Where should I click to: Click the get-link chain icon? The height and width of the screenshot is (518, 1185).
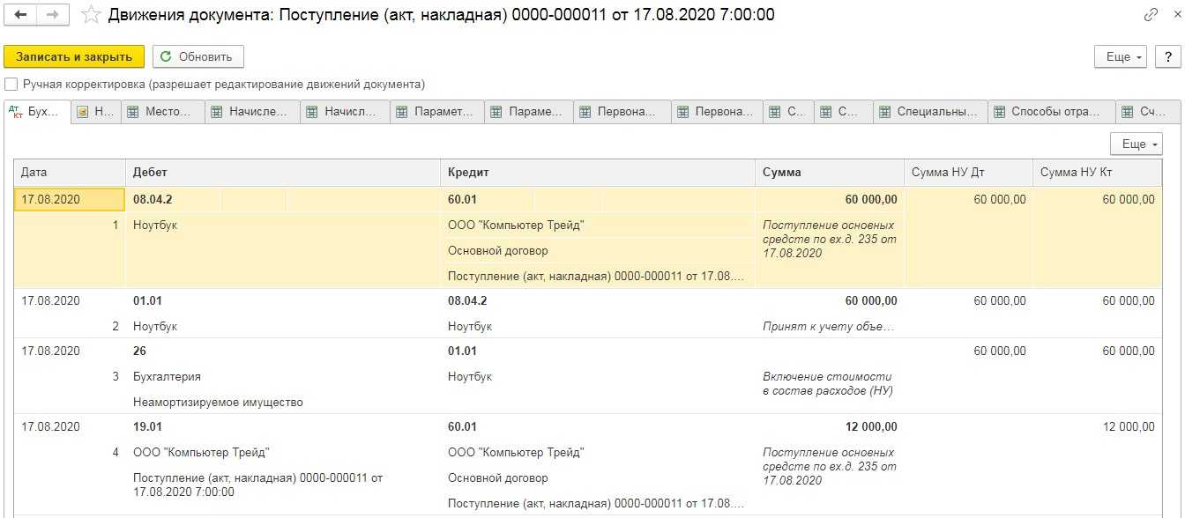[1151, 15]
